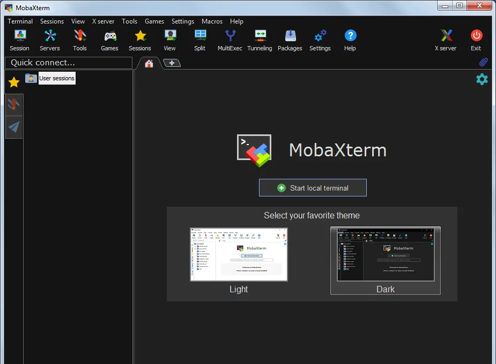Open the View menu in the menu bar
The height and width of the screenshot is (364, 496).
78,21
